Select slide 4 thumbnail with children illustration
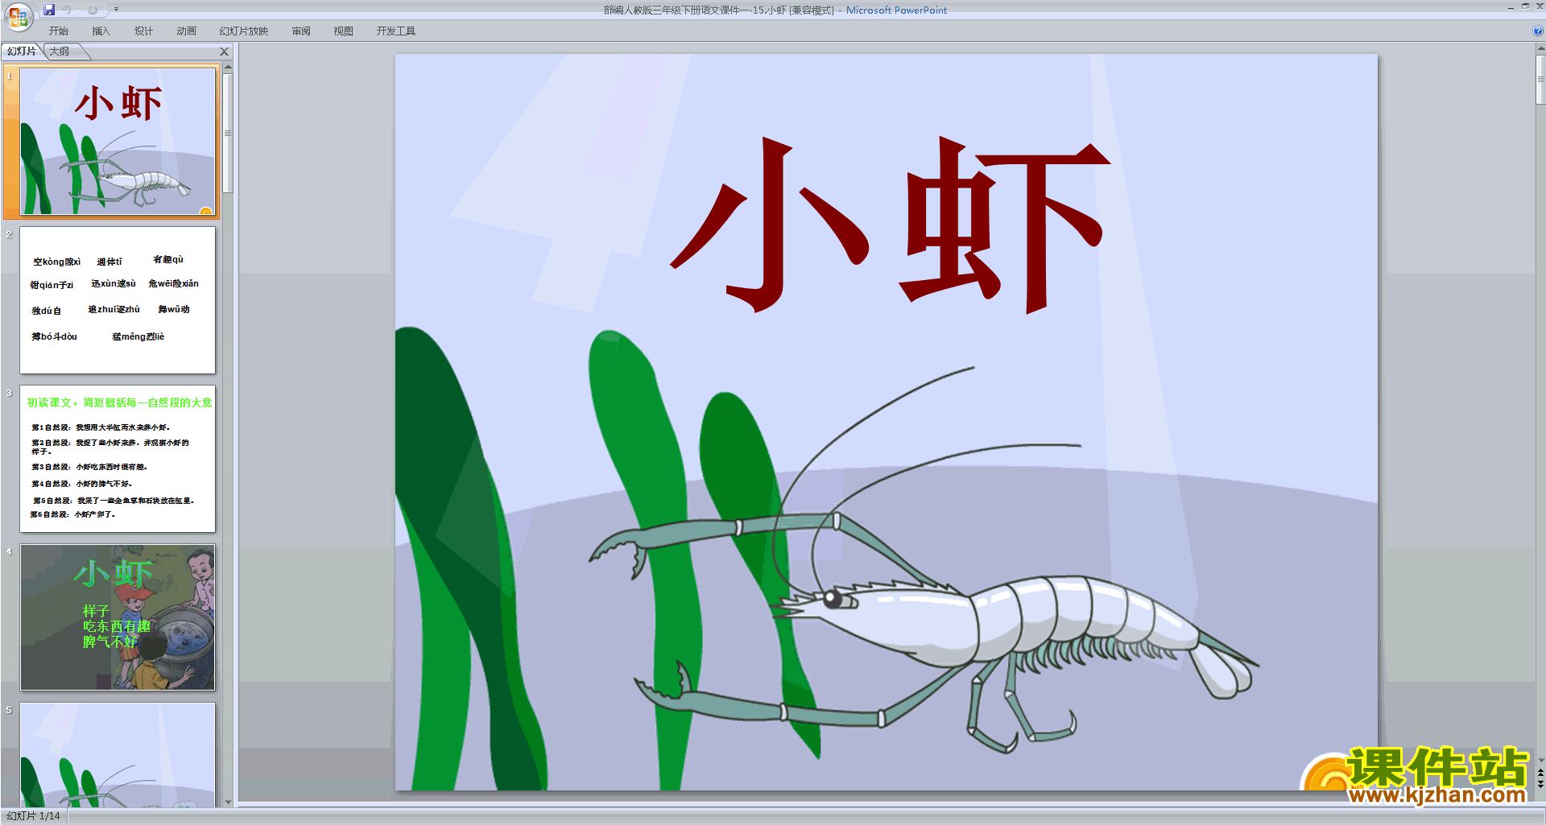The image size is (1546, 825). [118, 617]
